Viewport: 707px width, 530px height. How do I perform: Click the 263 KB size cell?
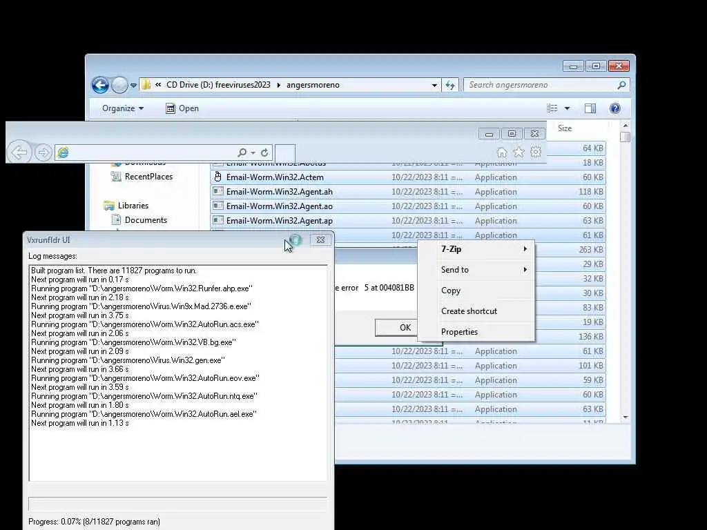point(591,249)
